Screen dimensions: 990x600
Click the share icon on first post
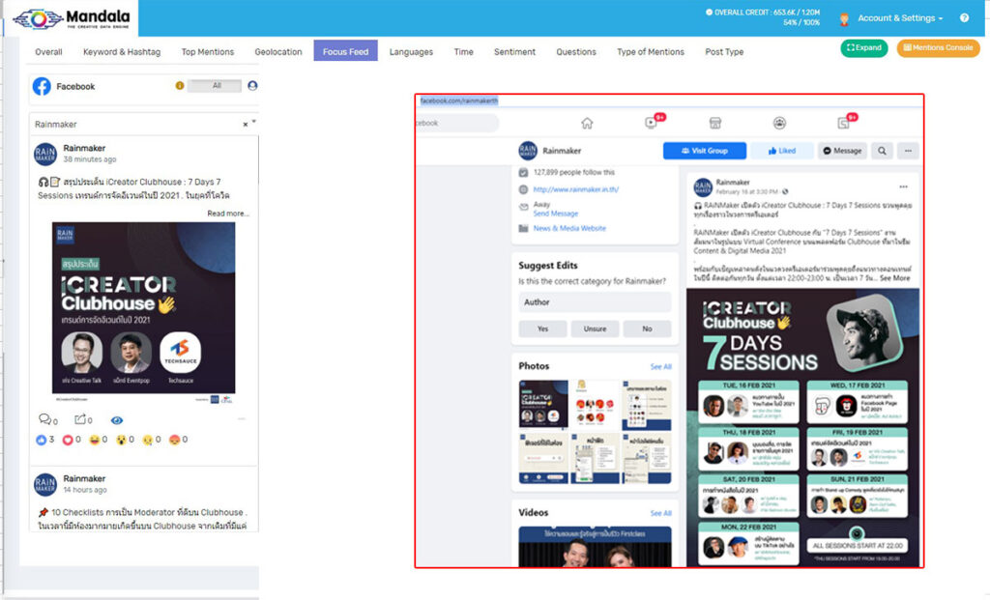(x=80, y=419)
